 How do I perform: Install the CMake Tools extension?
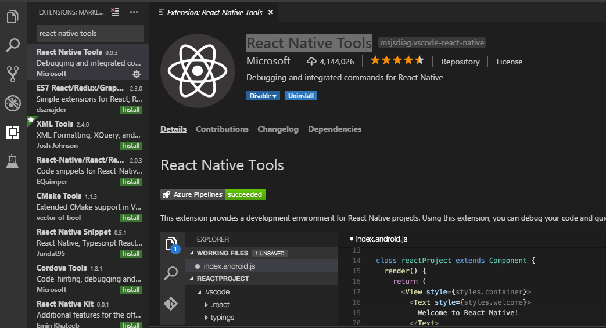[131, 218]
